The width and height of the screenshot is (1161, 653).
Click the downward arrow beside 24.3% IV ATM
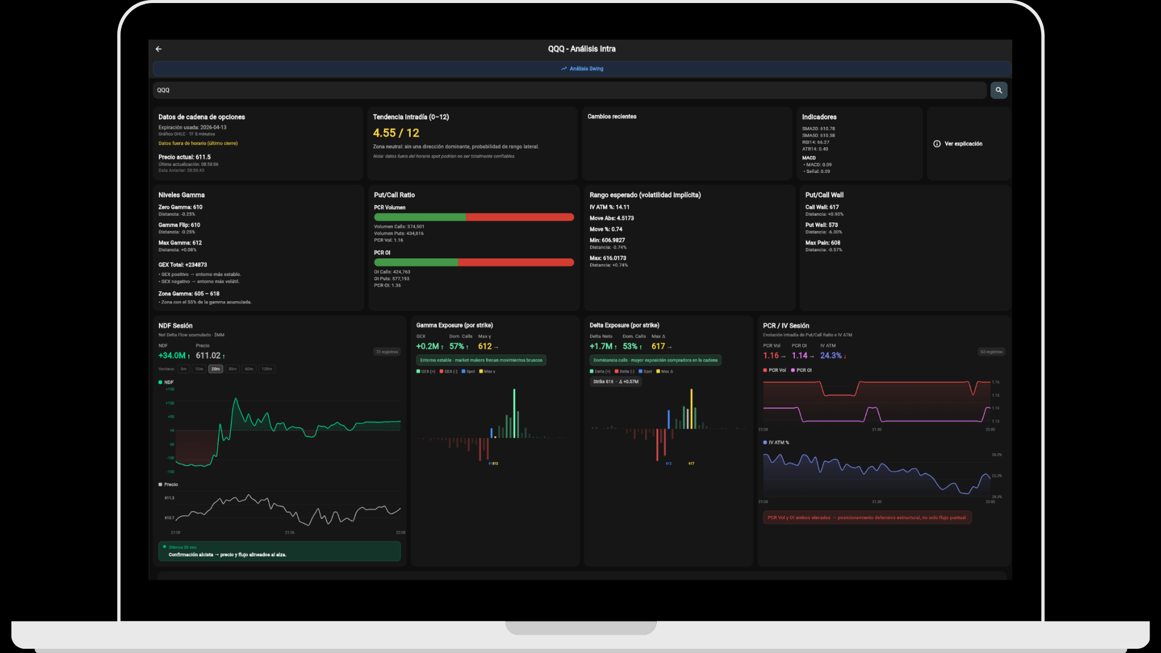pyautogui.click(x=844, y=356)
